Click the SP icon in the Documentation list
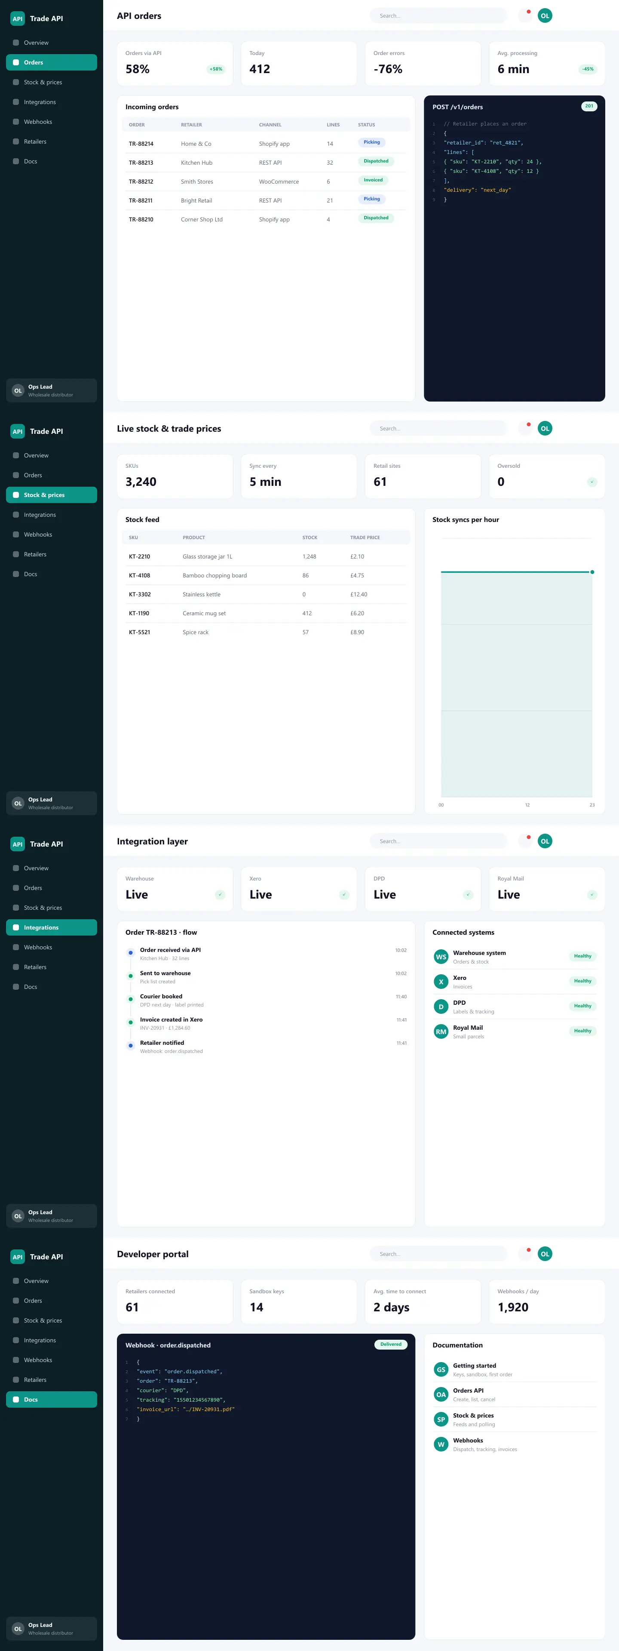Screen dimensions: 619x1651 tap(441, 1420)
